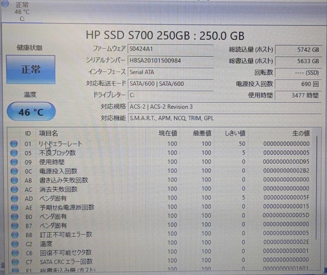Click status circle for ID B0 row
This screenshot has width=327, height=275.
point(14,217)
